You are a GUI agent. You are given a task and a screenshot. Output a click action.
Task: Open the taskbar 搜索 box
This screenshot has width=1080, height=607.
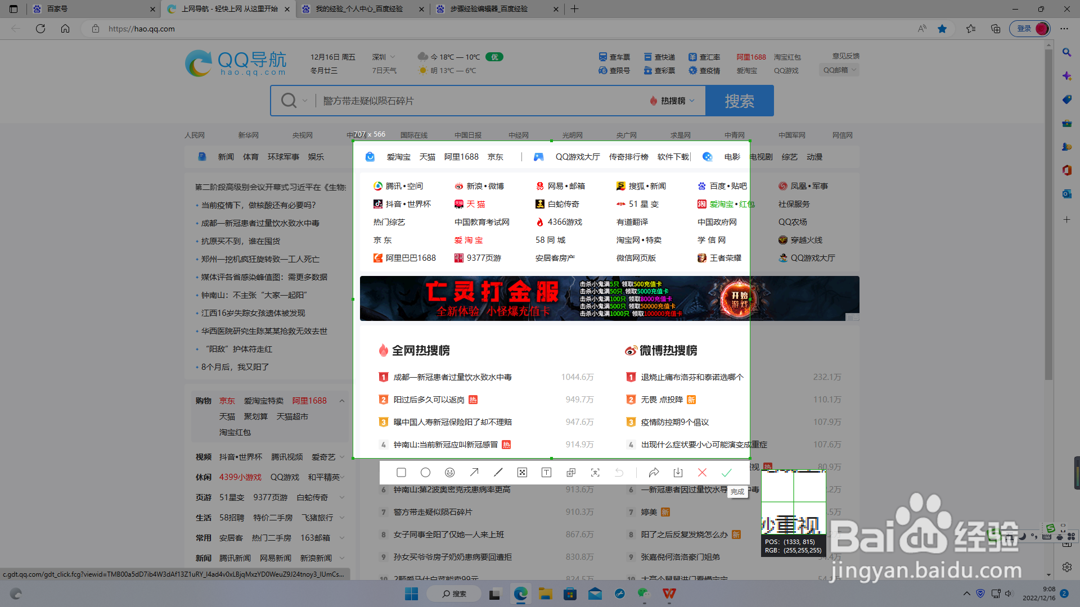pyautogui.click(x=454, y=594)
